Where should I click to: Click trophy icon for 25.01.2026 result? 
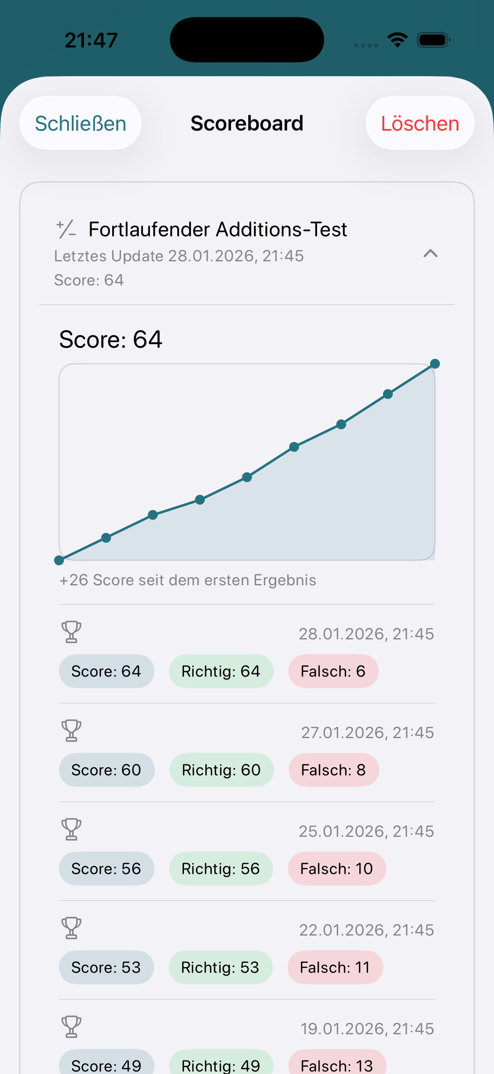(71, 829)
